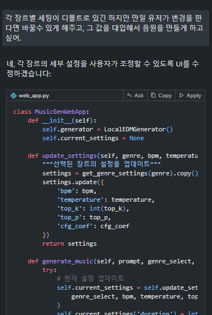Viewport: 212px width, 315px height.
Task: Click the "'top_k': int(top_k)," line
Action: pyautogui.click(x=93, y=208)
